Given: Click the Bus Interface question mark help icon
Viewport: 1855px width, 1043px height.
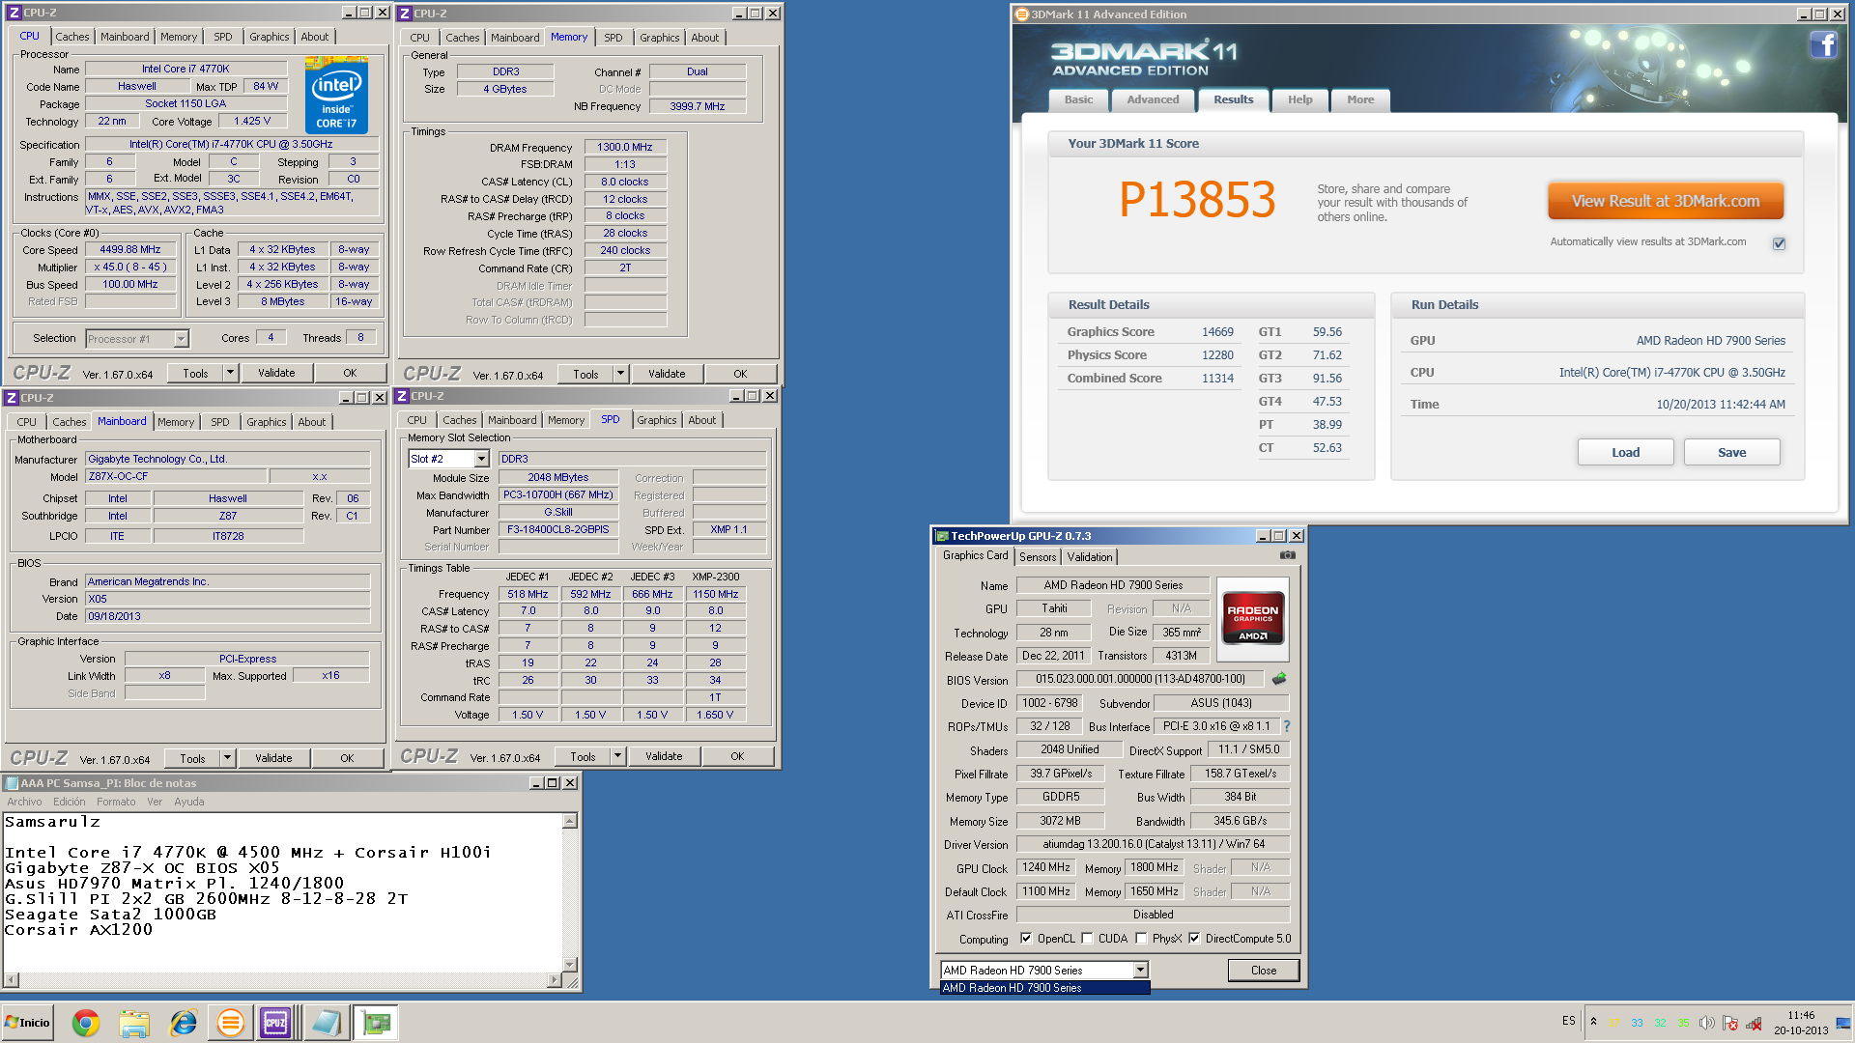Looking at the screenshot, I should pos(1287,726).
